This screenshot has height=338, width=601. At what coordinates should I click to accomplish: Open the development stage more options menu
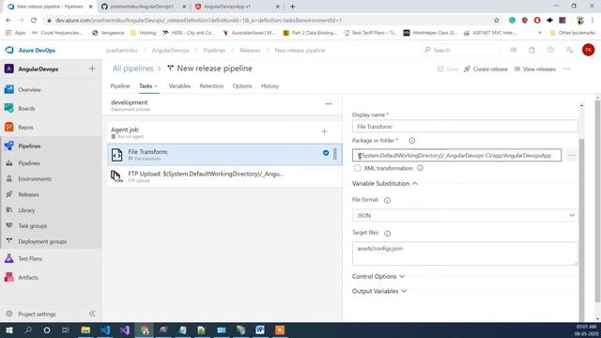point(329,104)
